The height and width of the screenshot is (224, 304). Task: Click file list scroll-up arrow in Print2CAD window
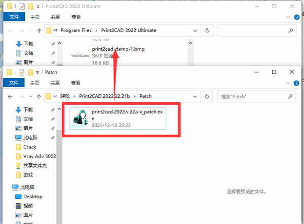pyautogui.click(x=191, y=43)
